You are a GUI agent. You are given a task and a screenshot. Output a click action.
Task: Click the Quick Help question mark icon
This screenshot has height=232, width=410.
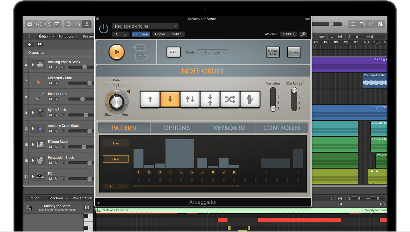(x=48, y=24)
